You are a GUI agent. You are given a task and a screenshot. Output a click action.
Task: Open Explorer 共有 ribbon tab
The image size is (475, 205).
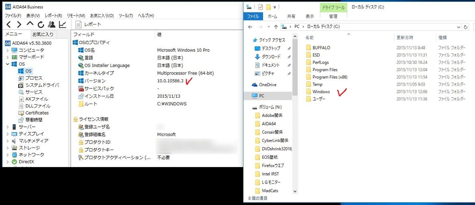click(x=291, y=16)
